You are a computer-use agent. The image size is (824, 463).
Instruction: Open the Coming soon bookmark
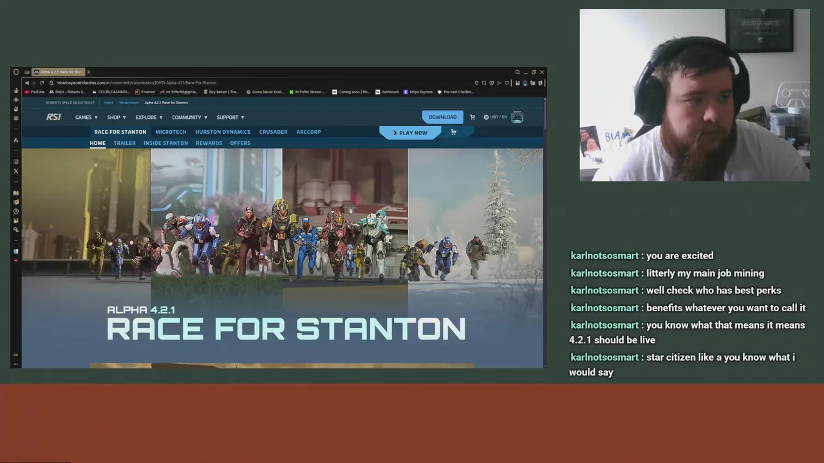(x=351, y=92)
